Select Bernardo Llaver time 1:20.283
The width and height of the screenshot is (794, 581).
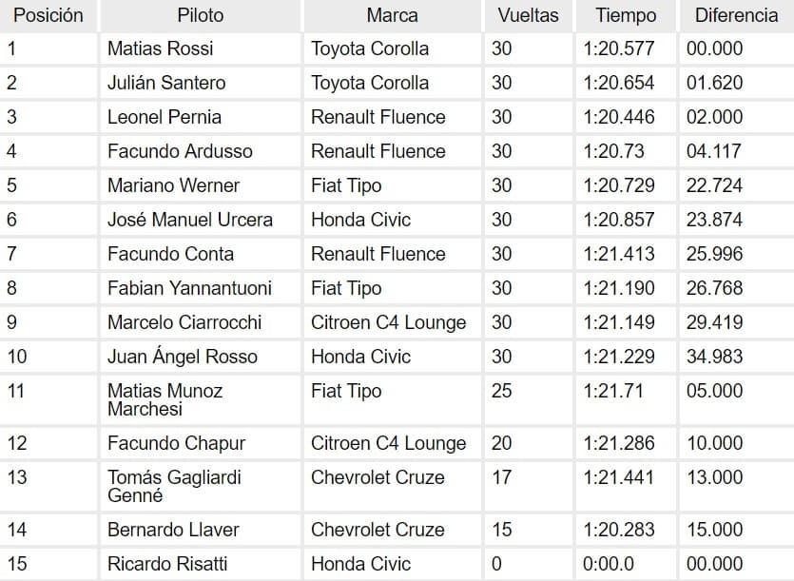pyautogui.click(x=626, y=530)
